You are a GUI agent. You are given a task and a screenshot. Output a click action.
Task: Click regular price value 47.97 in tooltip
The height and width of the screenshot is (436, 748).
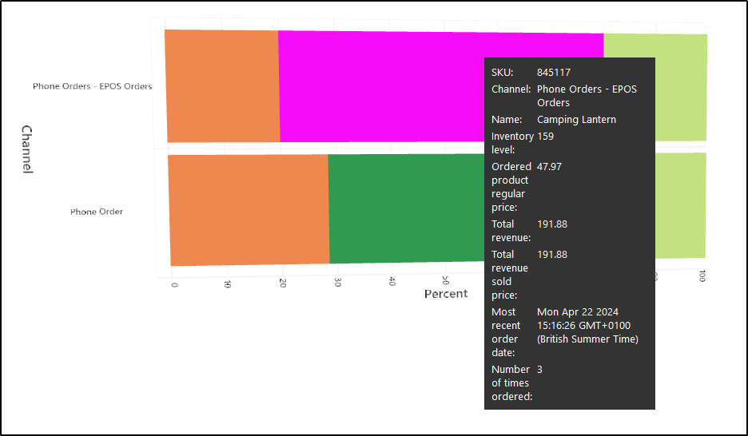tap(549, 167)
